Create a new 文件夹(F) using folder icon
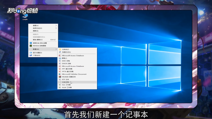 60,50
